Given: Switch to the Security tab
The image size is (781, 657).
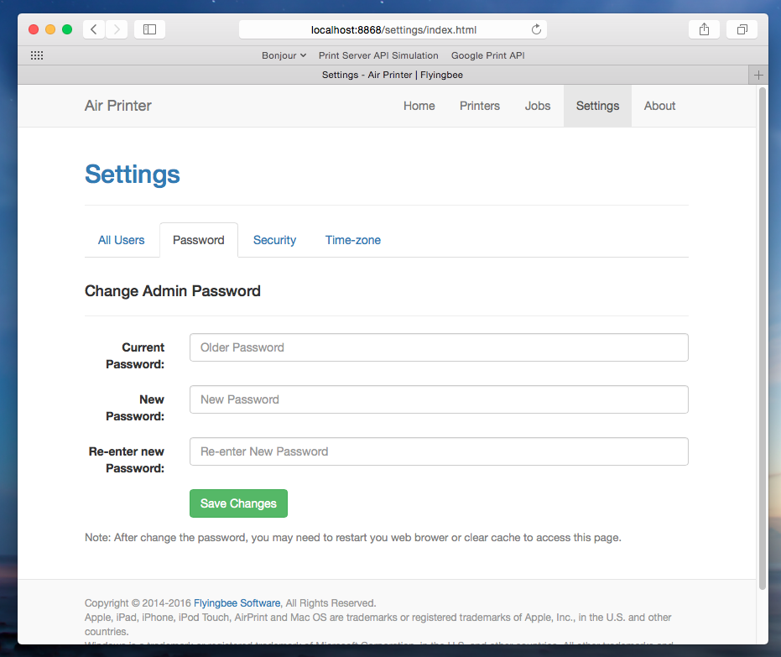Looking at the screenshot, I should (x=274, y=240).
